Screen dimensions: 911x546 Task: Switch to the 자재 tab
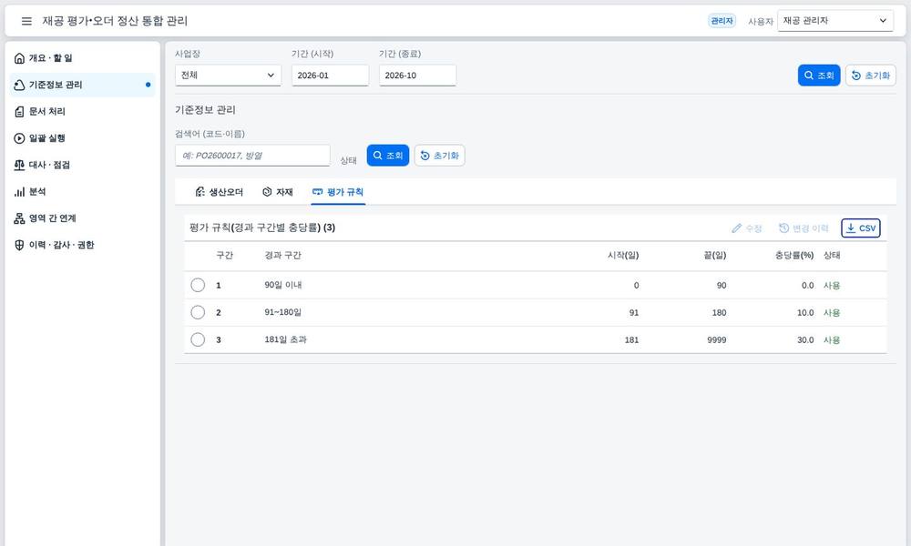click(278, 192)
